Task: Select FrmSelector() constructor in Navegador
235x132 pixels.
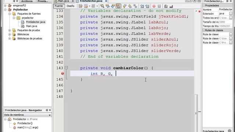Action: pyautogui.click(x=25, y=123)
